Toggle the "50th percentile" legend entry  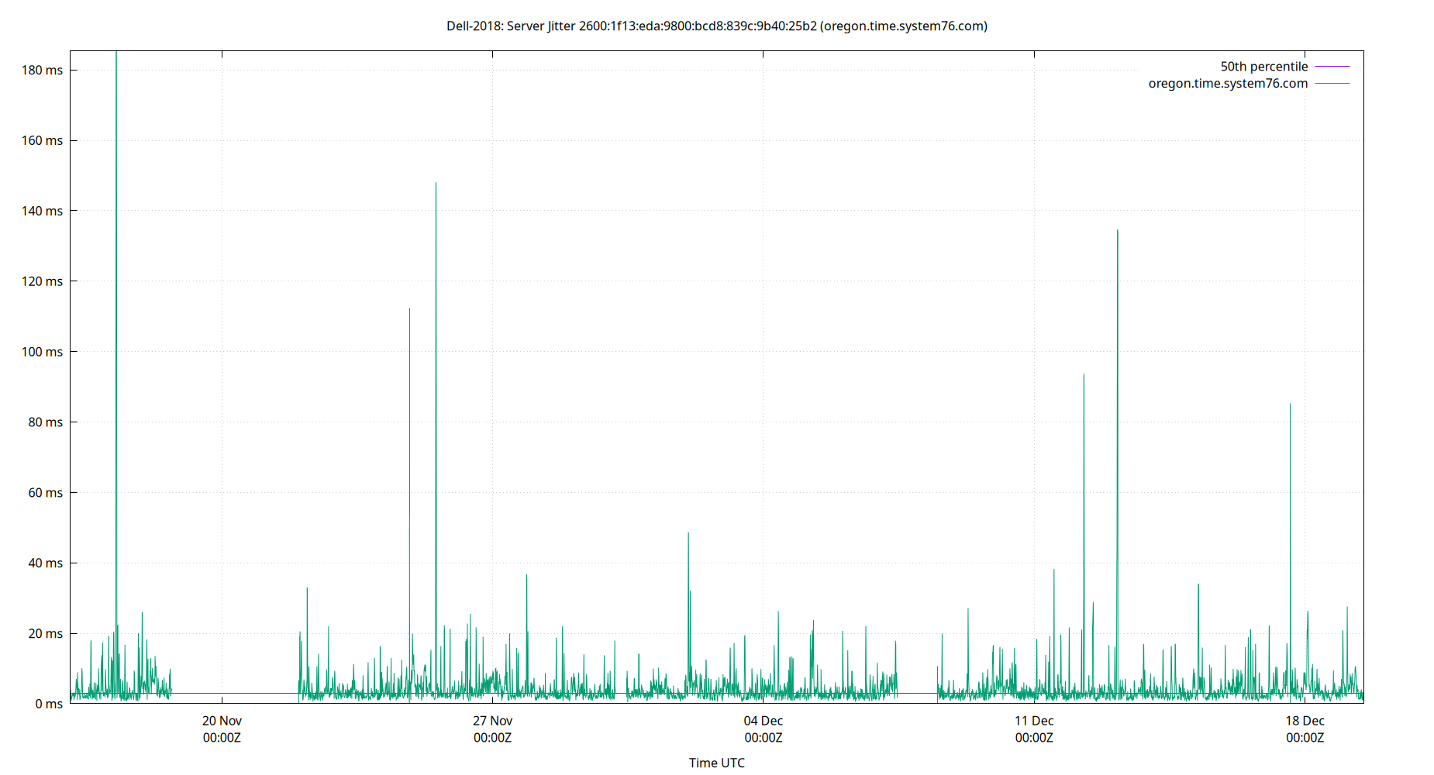(1264, 66)
